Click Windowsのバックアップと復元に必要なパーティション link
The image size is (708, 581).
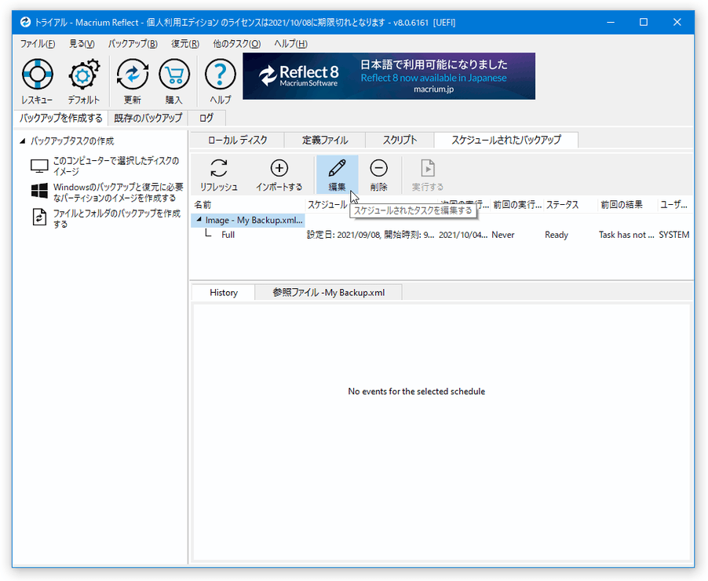(x=119, y=192)
